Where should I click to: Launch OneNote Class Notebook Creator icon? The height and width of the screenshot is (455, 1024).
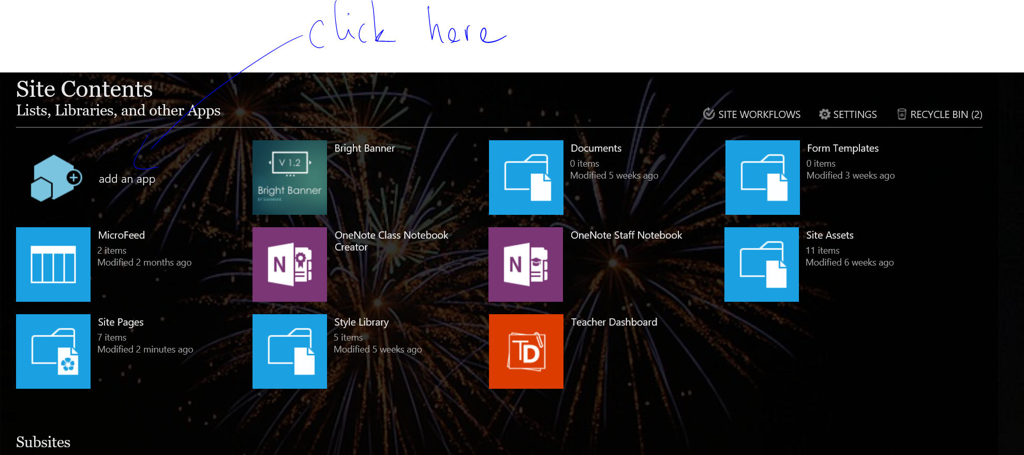(289, 265)
